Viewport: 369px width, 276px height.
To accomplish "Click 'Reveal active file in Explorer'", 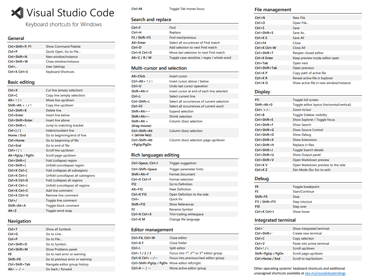I will 313,78.
